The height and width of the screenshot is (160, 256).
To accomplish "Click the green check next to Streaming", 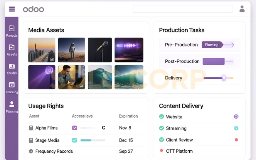I will (x=162, y=128).
